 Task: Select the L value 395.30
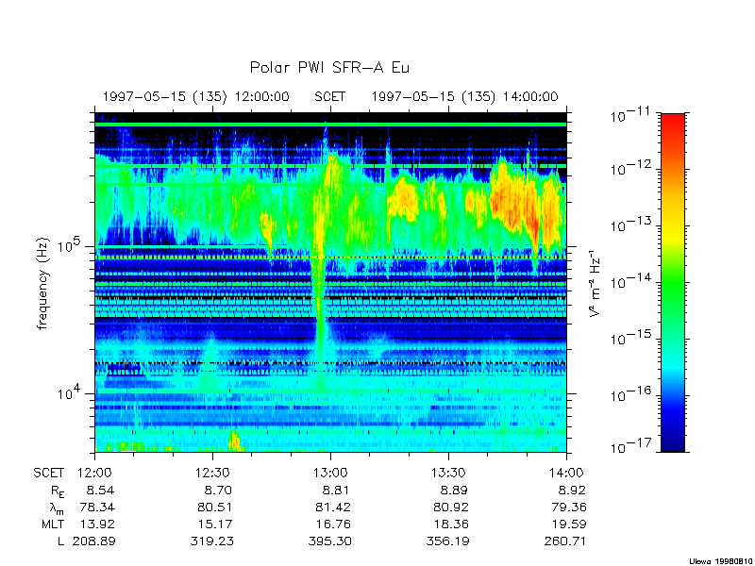point(330,541)
